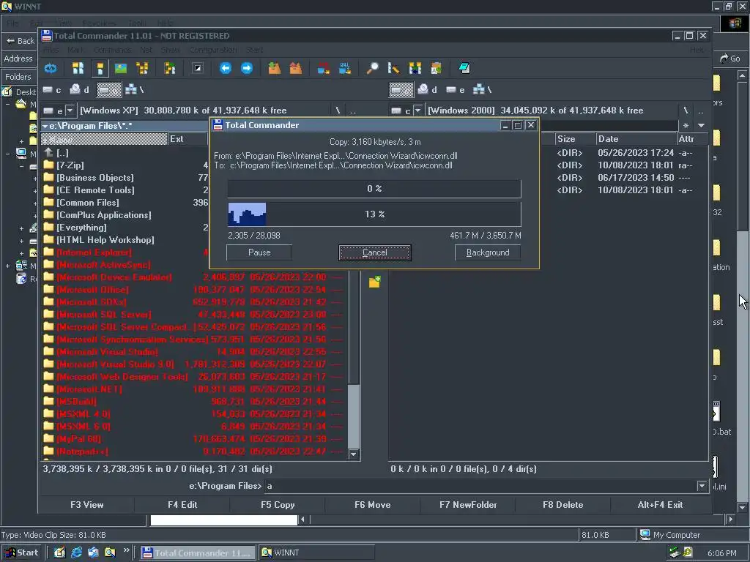
Task: Select the [Common Files] folder
Action: pyautogui.click(x=125, y=203)
